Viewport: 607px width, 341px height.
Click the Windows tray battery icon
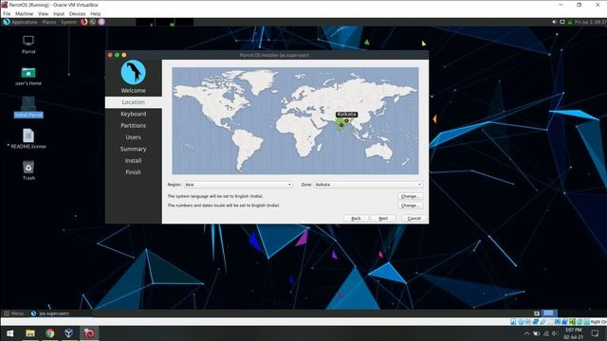536,333
